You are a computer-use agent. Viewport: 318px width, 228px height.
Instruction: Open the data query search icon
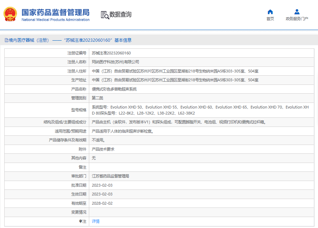105,15
